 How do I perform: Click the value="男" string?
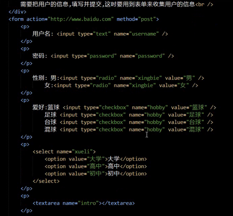[189, 78]
